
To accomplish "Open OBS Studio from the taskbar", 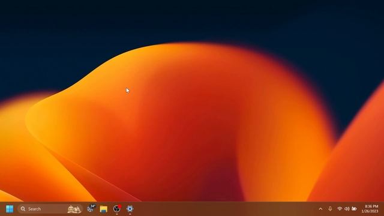I will (x=117, y=209).
